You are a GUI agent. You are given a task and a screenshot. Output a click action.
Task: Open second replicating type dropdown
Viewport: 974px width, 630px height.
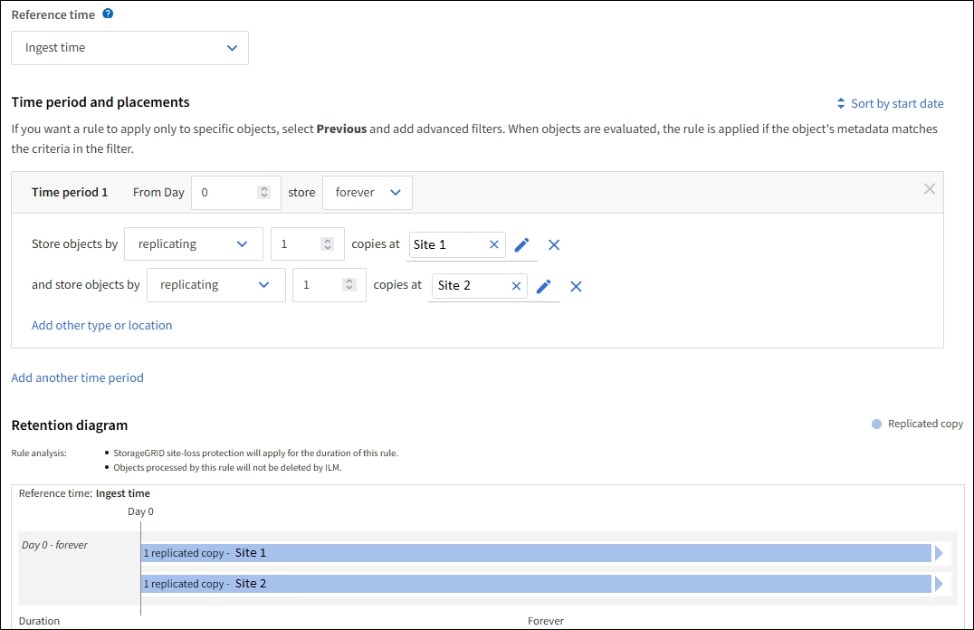[x=215, y=285]
